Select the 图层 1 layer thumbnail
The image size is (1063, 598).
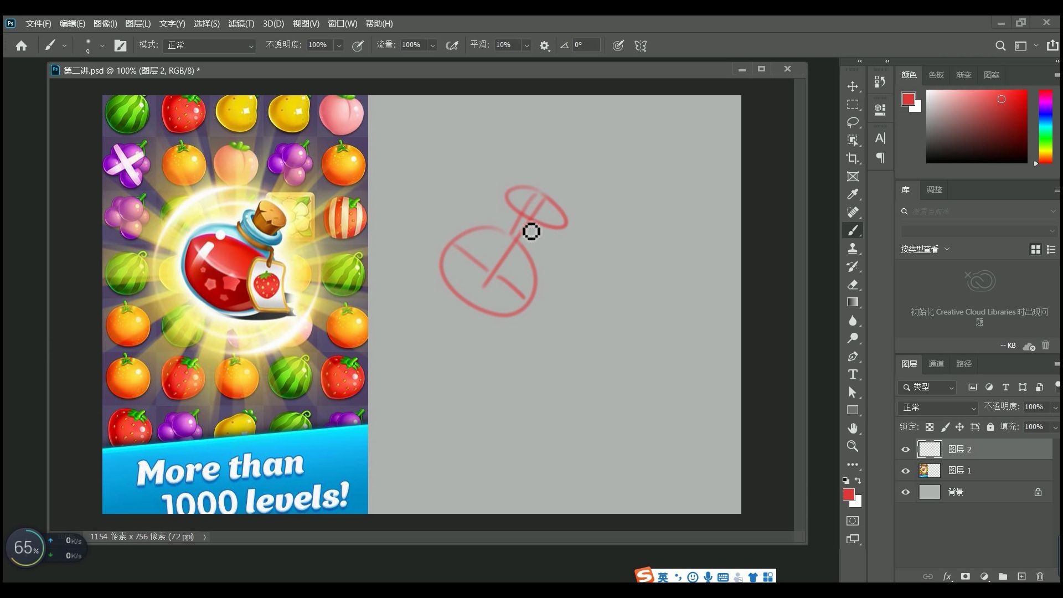point(930,471)
